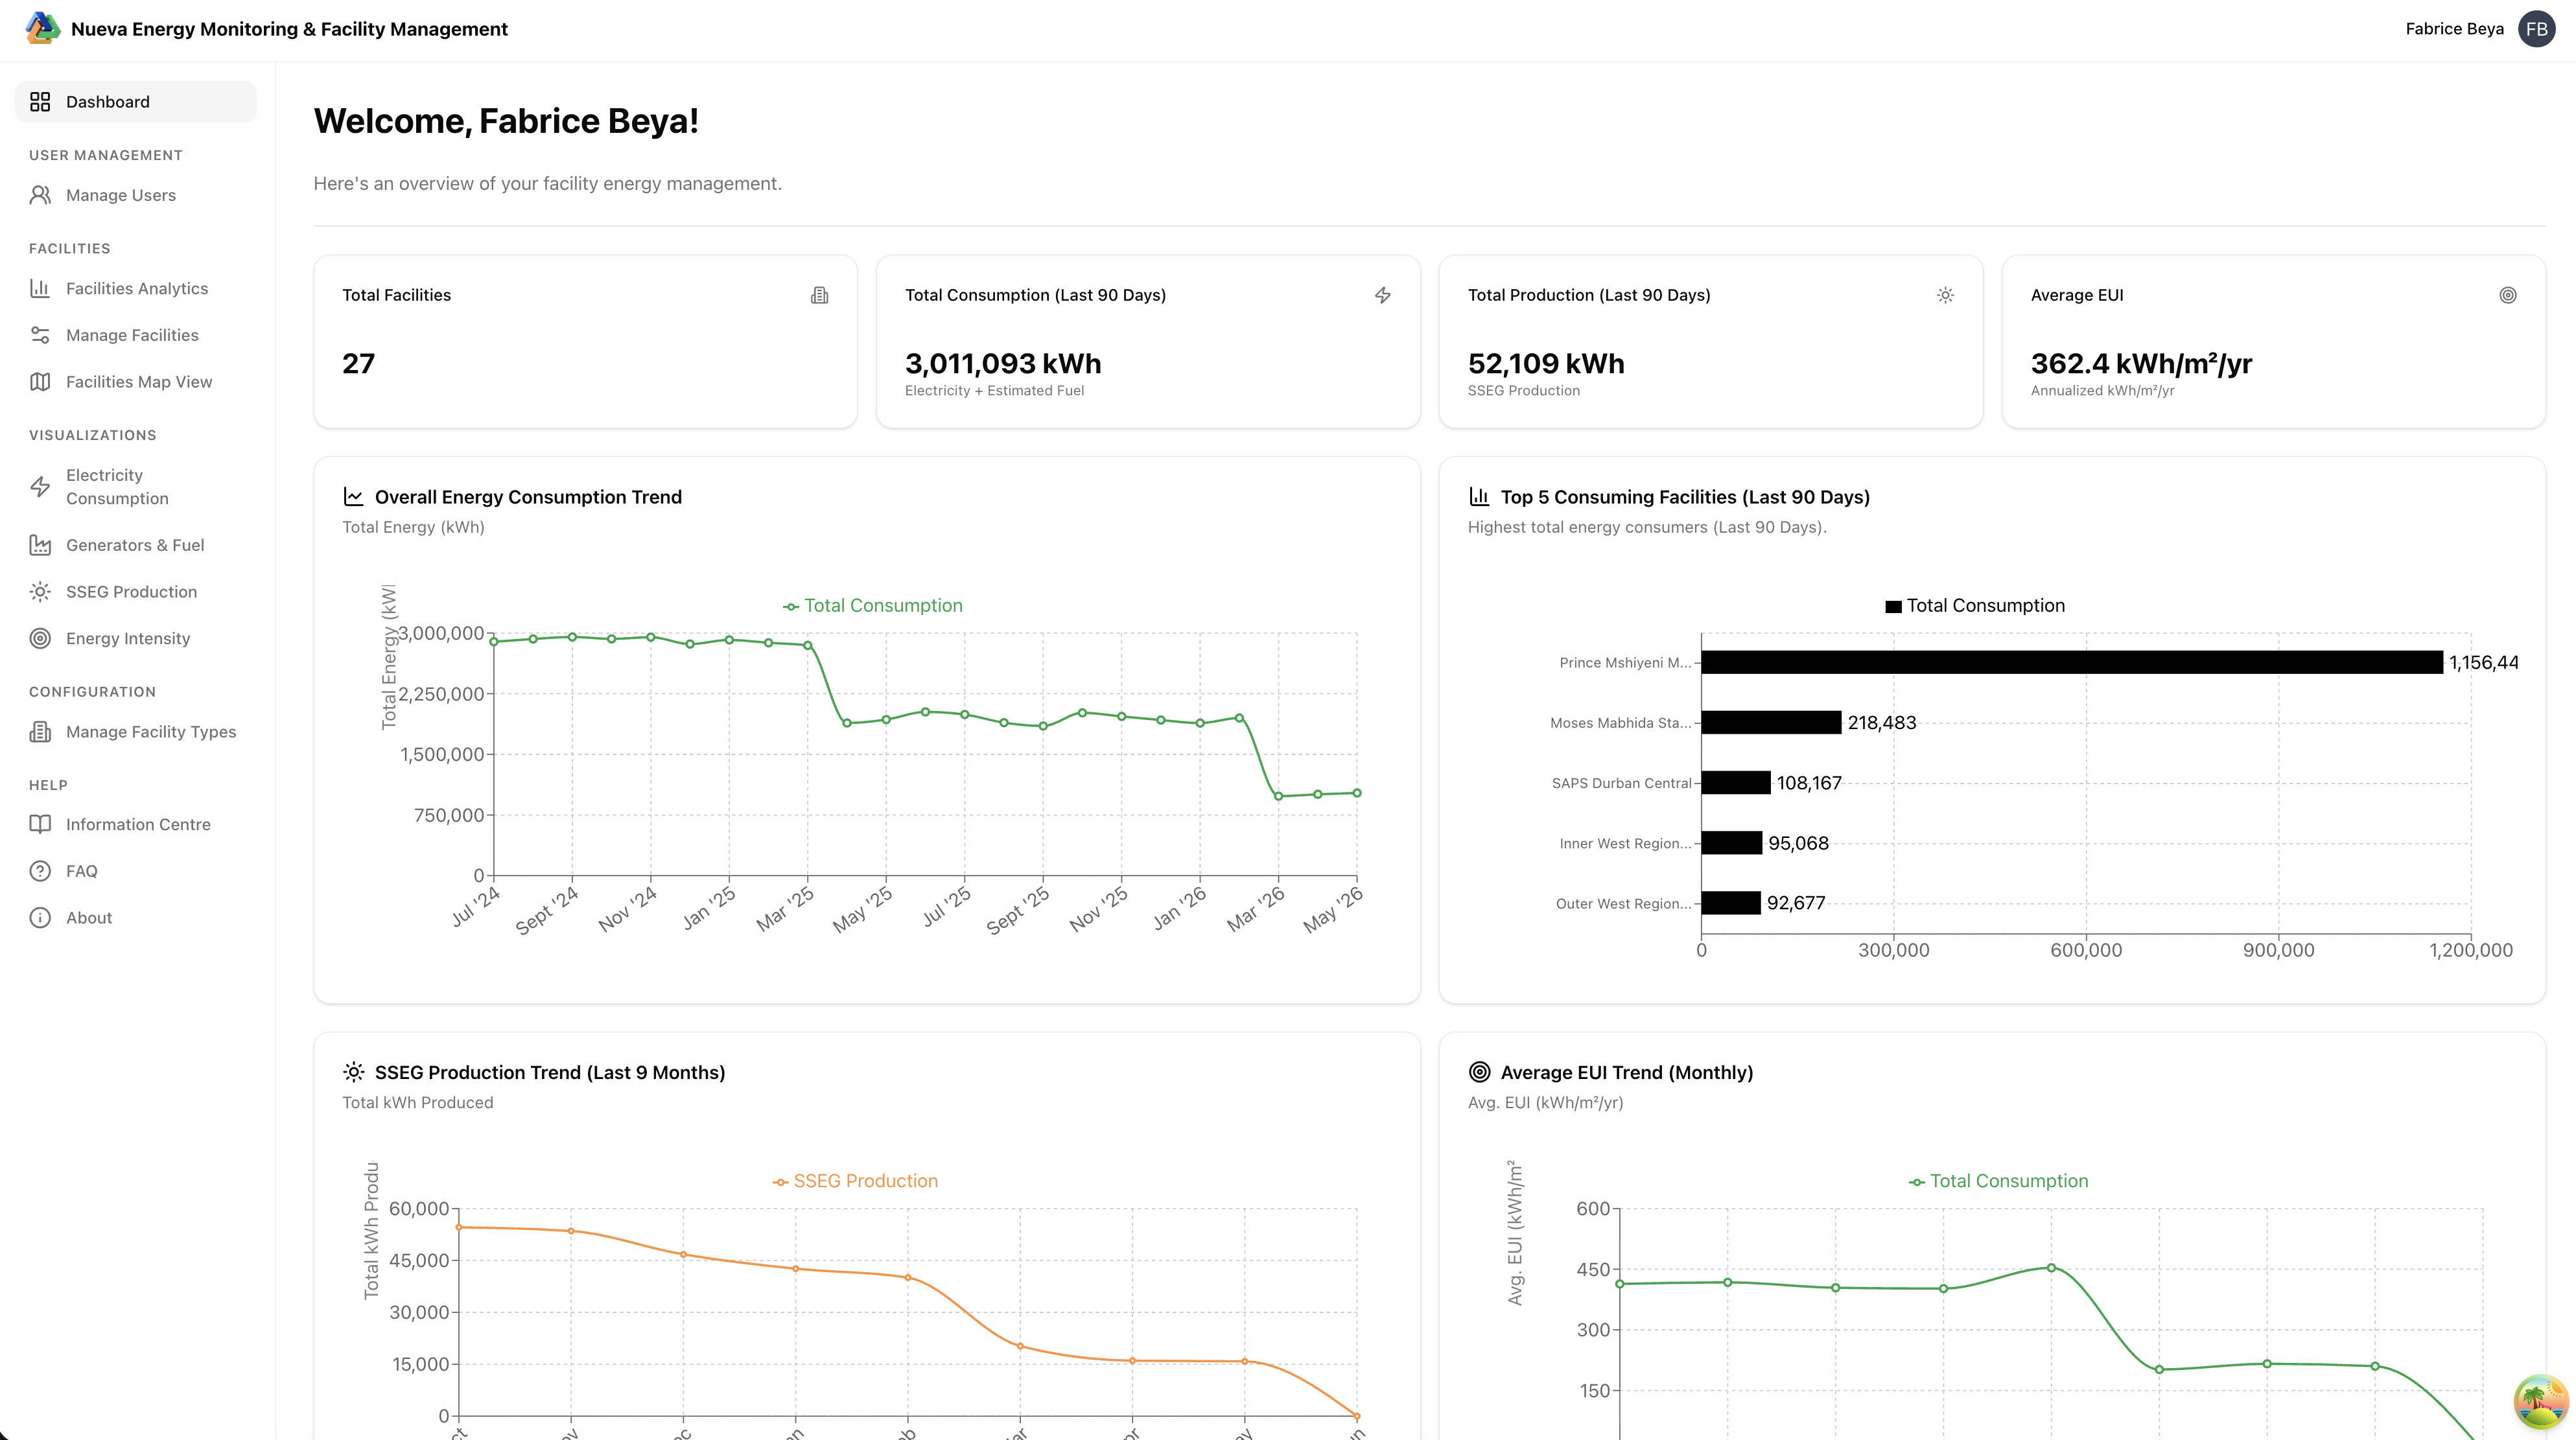Click the Electricity Consumption lightning icon
Image resolution: width=2576 pixels, height=1440 pixels.
pos(40,487)
